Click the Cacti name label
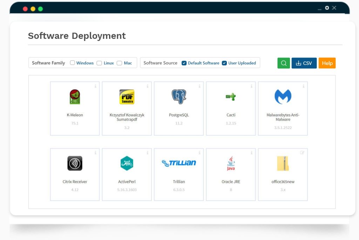The width and height of the screenshot is (359, 240). pos(231,115)
